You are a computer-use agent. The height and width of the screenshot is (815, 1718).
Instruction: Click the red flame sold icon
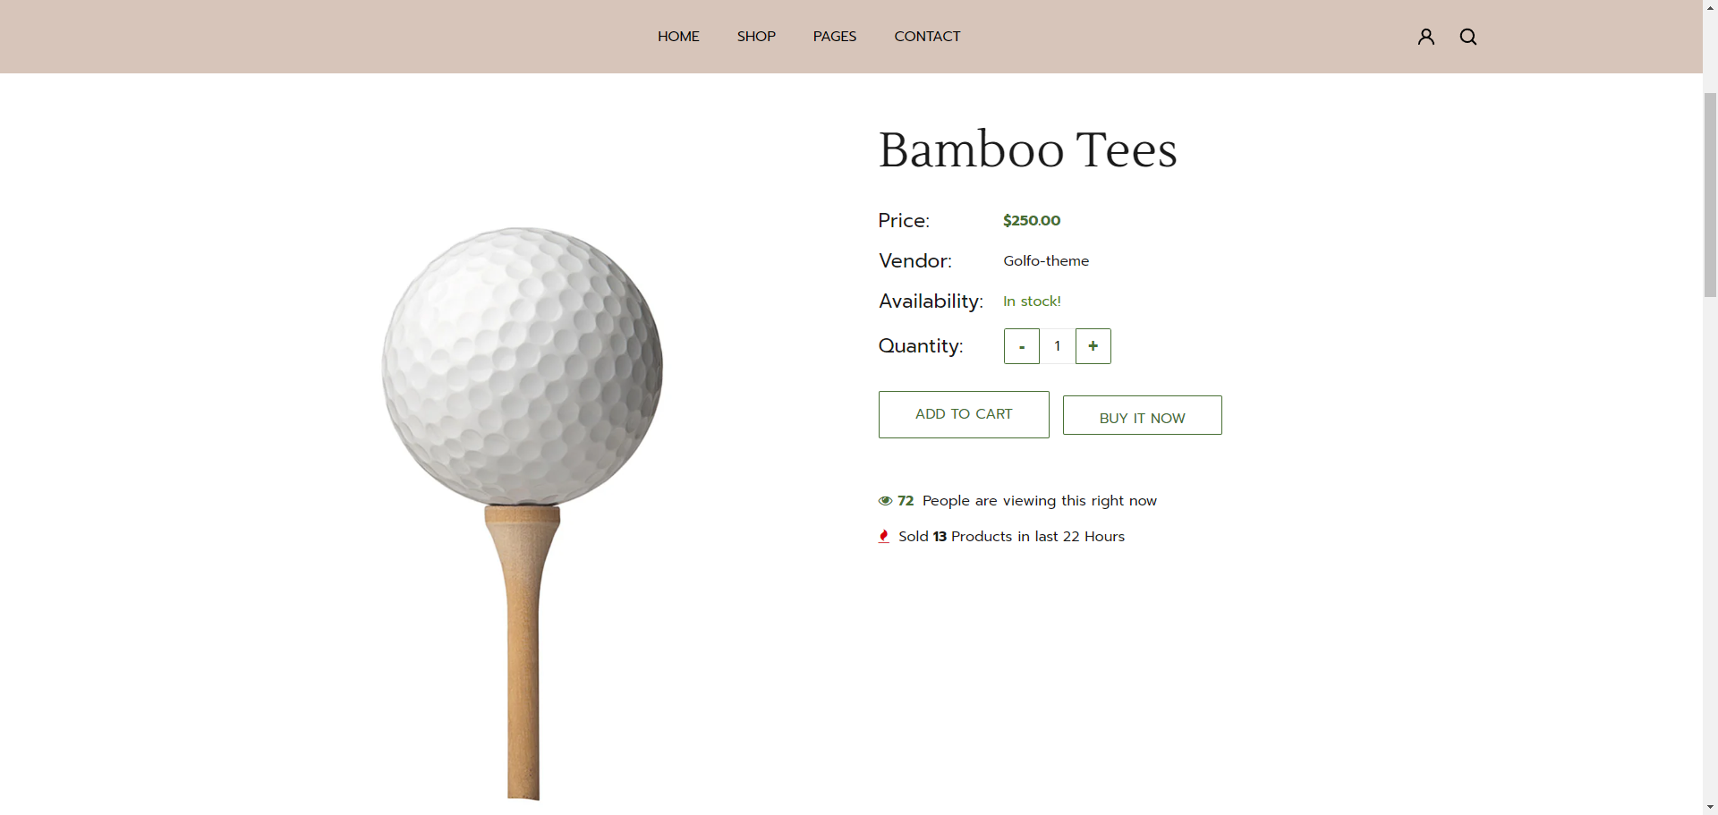(x=884, y=537)
